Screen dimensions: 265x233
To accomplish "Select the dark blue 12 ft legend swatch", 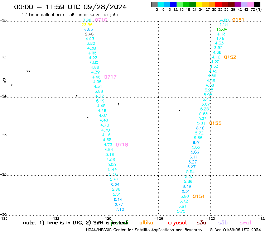I will click(x=173, y=5).
